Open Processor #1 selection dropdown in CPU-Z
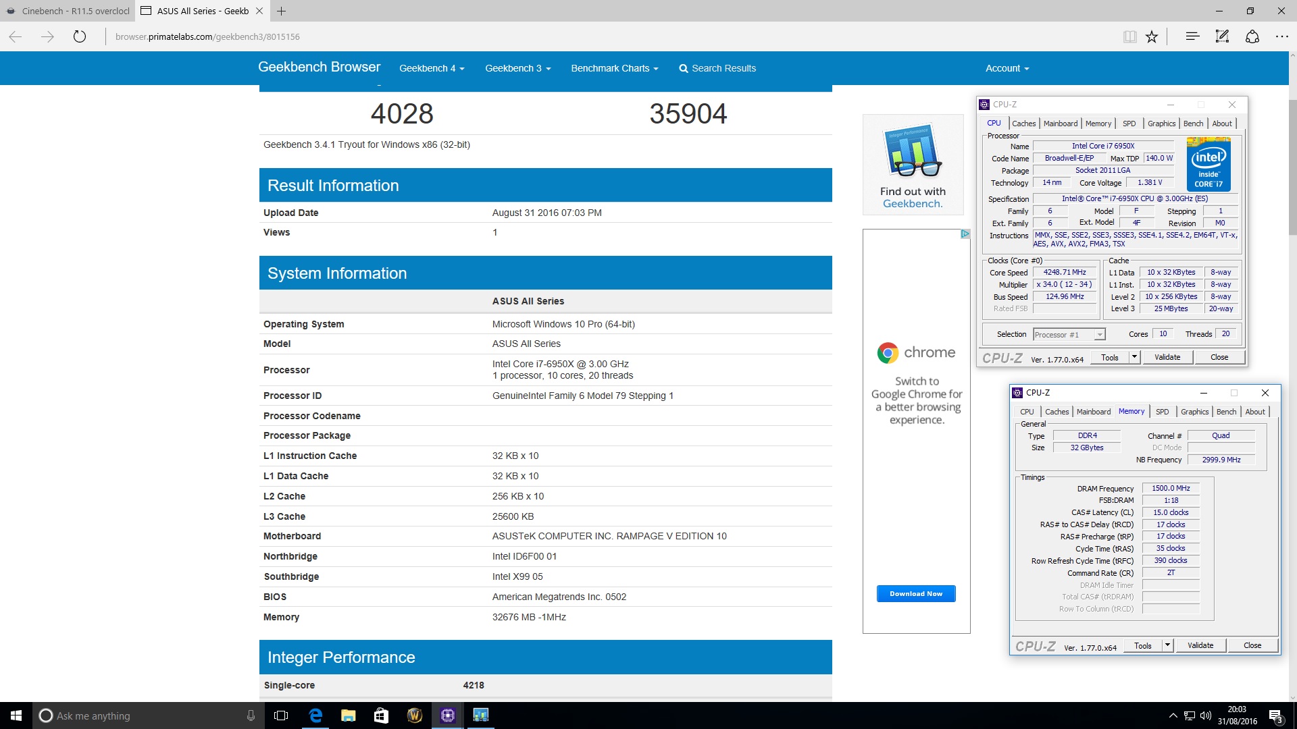The image size is (1297, 729). tap(1069, 334)
